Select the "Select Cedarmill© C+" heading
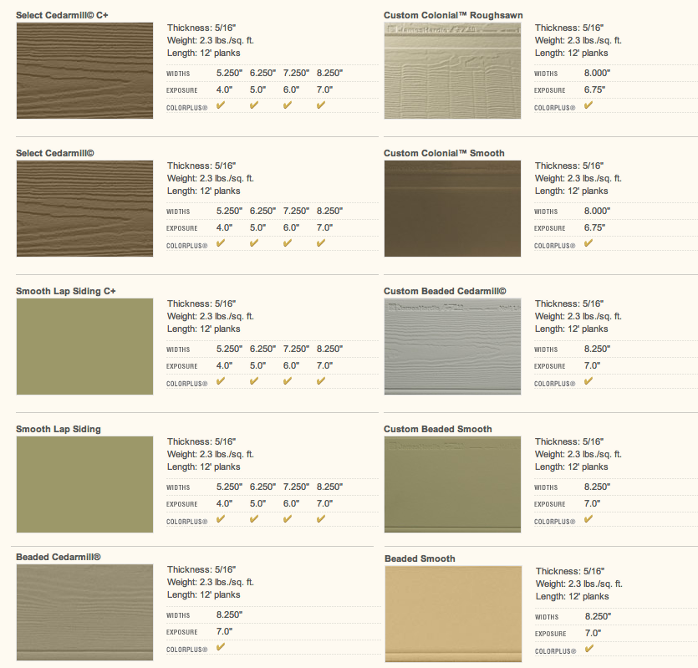The image size is (698, 668). (x=62, y=15)
